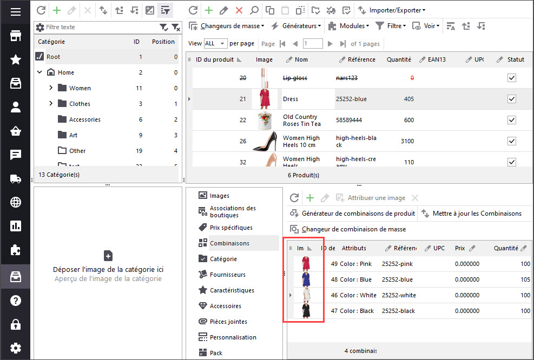Click Mettre à jour les Combinaisons
The width and height of the screenshot is (534, 360).
tap(471, 214)
